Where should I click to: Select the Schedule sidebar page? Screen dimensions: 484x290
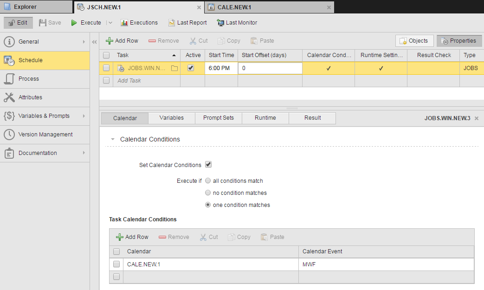point(45,60)
